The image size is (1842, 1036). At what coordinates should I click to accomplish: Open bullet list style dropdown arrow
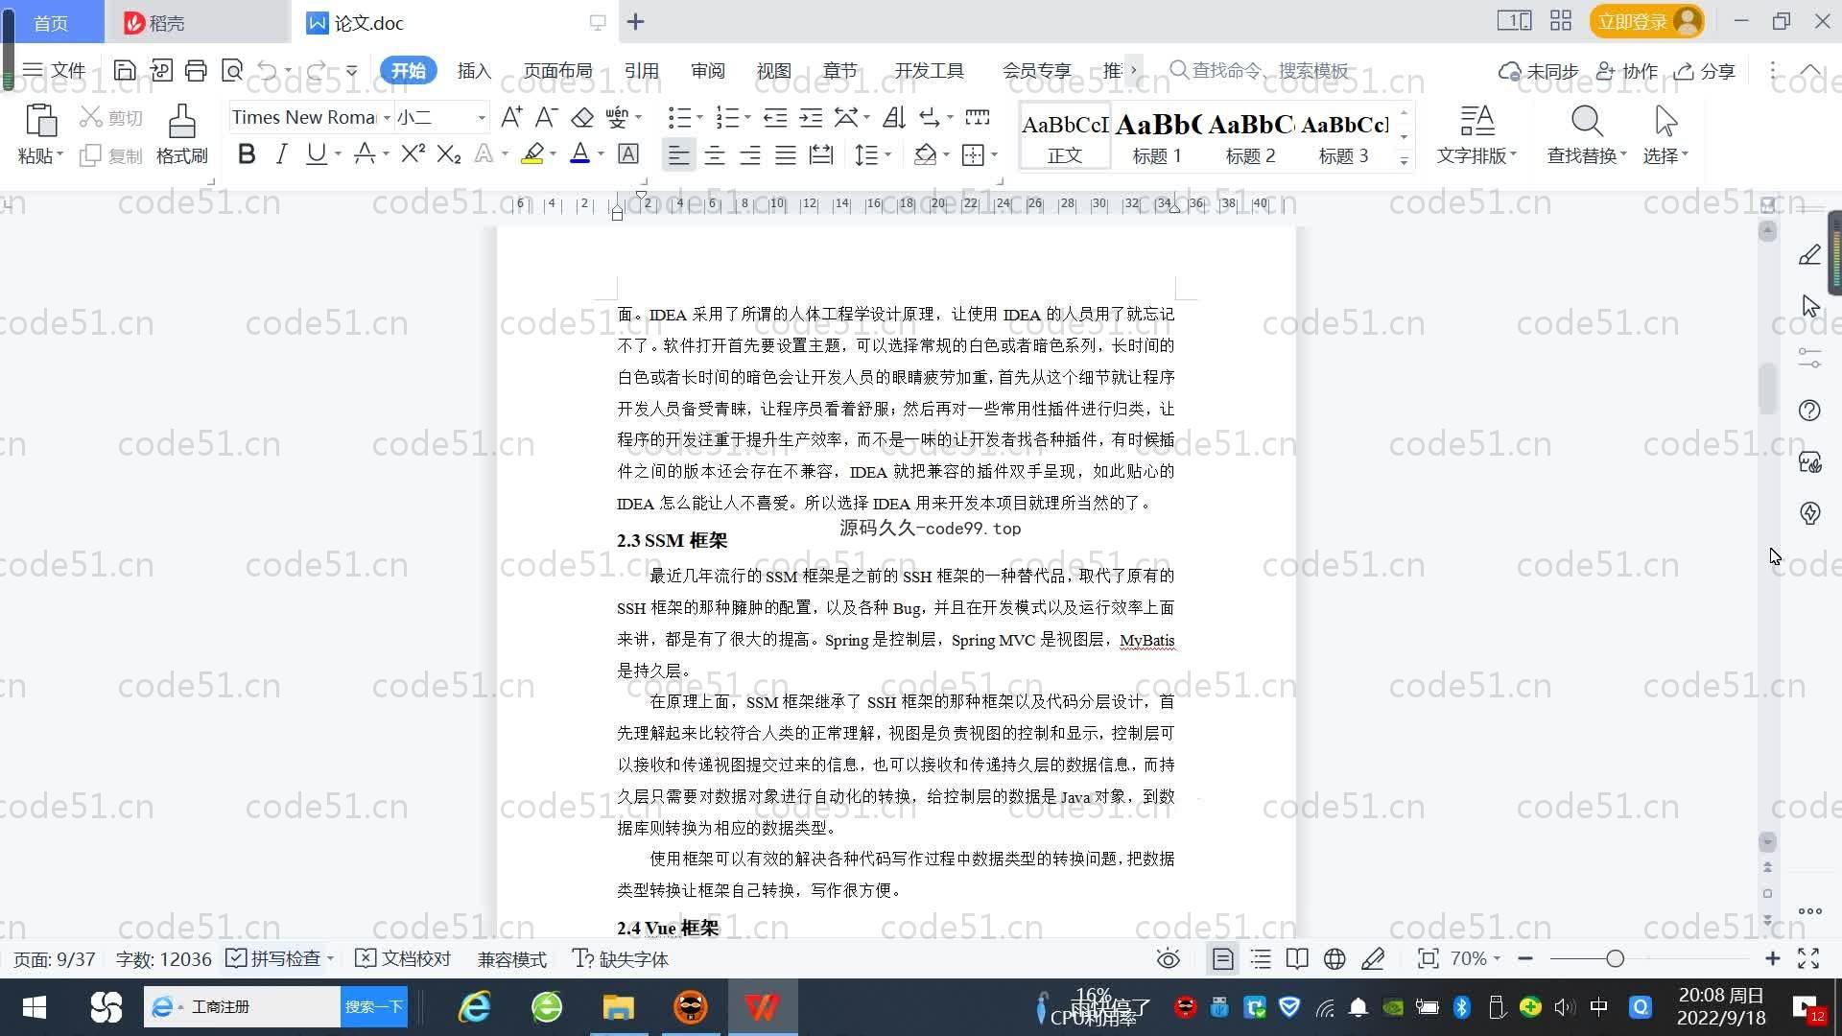[x=698, y=117]
